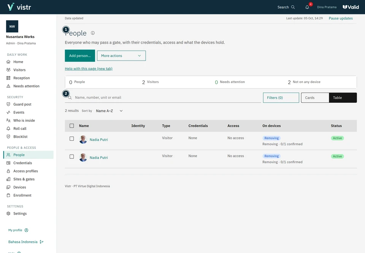Screen dimensions: 365x253
Task: Open My profile in the sidebar
Action: pyautogui.click(x=18, y=230)
